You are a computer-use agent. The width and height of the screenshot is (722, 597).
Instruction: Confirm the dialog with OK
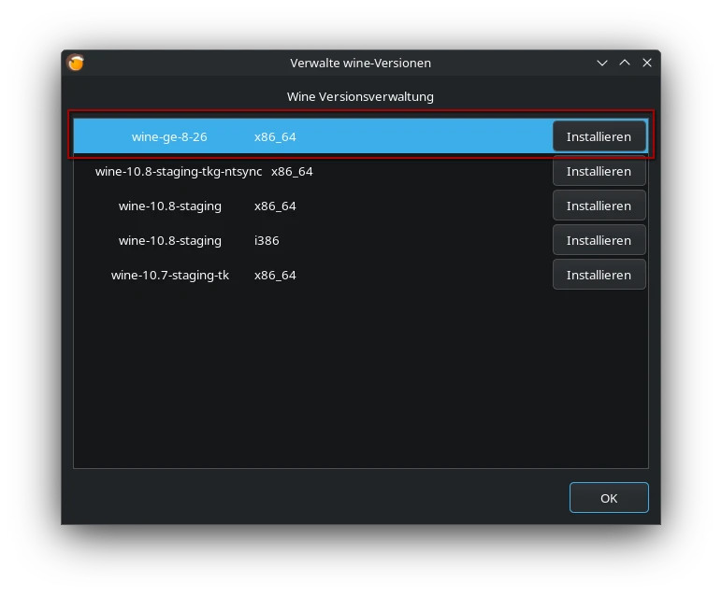608,498
